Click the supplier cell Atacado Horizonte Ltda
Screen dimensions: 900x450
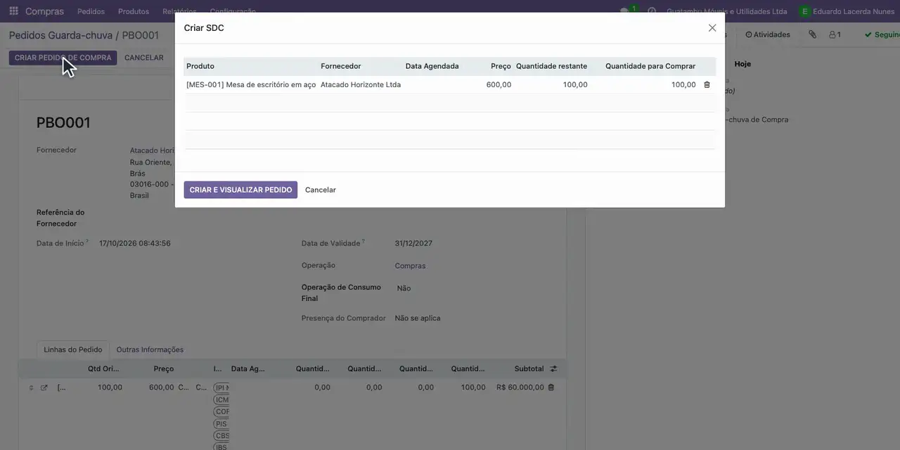pyautogui.click(x=361, y=84)
